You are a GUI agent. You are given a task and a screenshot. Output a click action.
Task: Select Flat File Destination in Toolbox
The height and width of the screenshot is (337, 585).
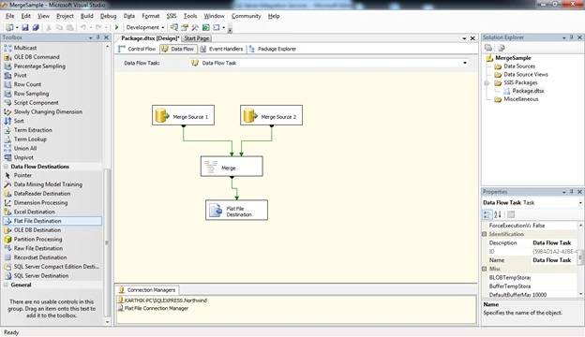(52, 221)
